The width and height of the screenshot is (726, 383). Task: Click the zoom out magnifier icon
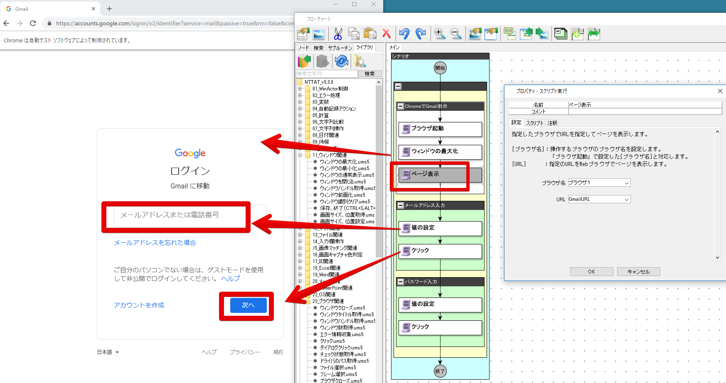tap(456, 34)
